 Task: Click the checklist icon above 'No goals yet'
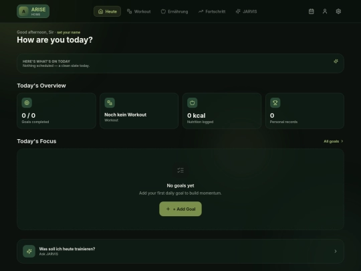(180, 171)
